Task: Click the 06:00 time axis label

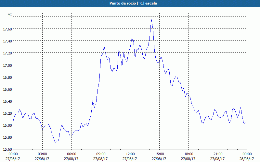Action: pos(72,154)
